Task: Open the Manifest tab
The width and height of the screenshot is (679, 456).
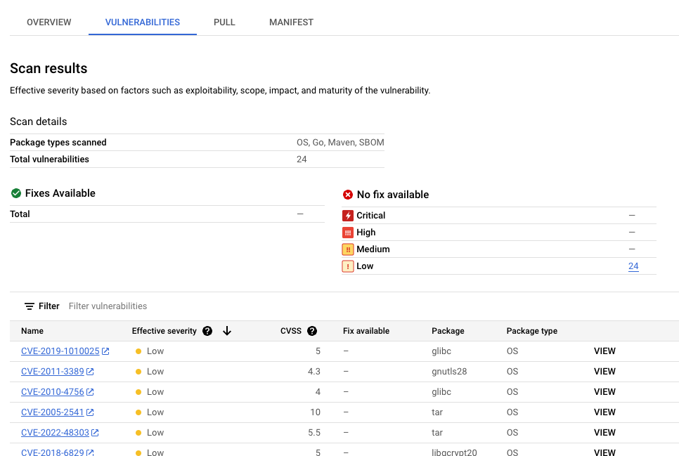Action: pyautogui.click(x=291, y=22)
